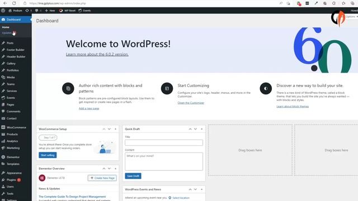Viewport: 358px width, 201px height.
Task: Open WooCommerce in sidebar
Action: (x=16, y=127)
